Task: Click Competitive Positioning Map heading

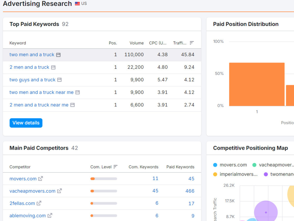Action: [x=250, y=148]
